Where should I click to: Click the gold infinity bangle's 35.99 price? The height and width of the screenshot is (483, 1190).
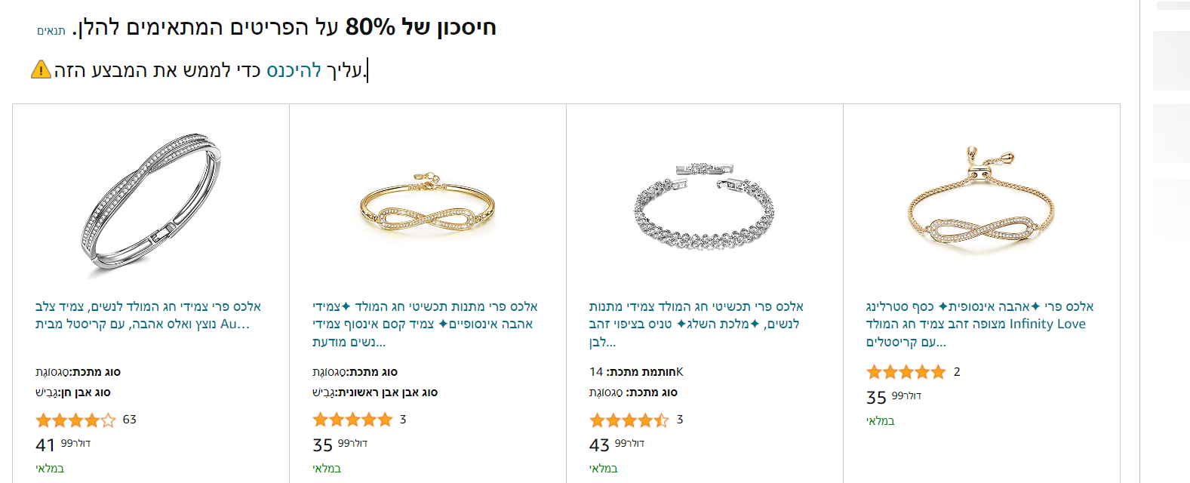coord(340,445)
